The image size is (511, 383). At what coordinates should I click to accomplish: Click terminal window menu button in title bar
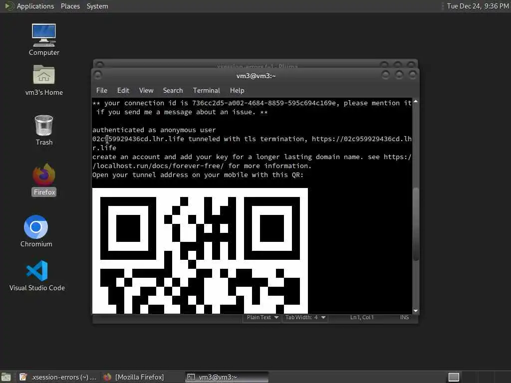coord(97,75)
